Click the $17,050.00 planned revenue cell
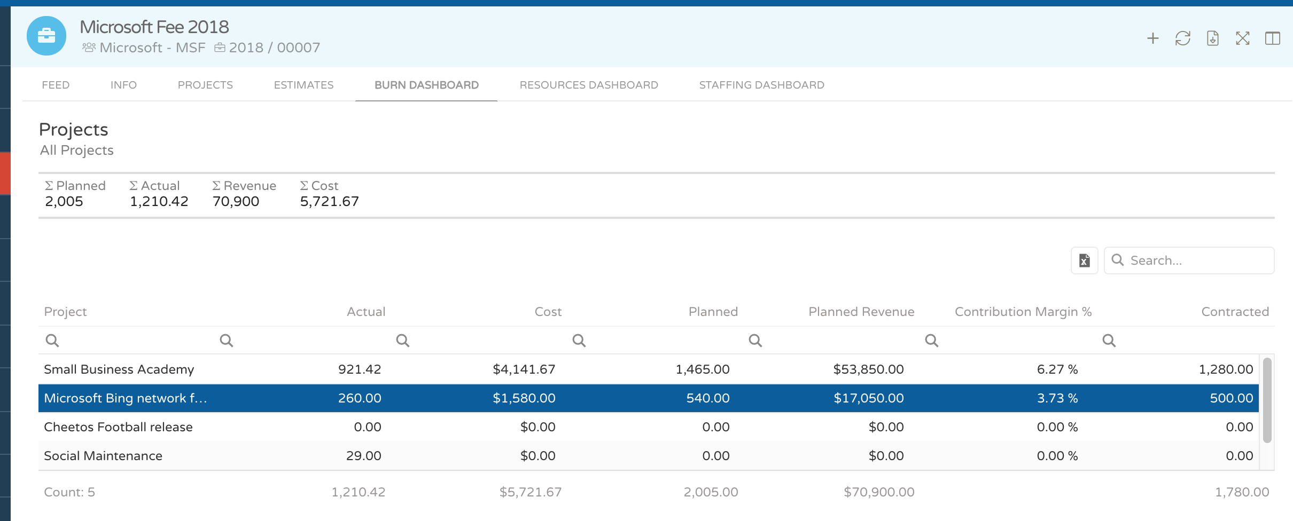 coord(869,398)
